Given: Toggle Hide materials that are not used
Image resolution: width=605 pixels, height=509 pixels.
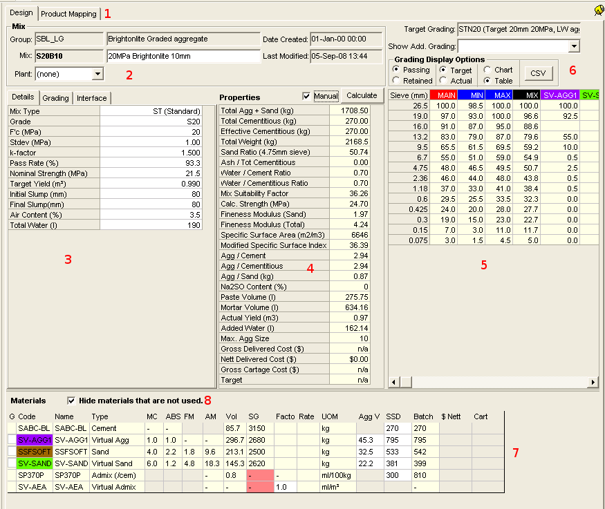Looking at the screenshot, I should tap(71, 400).
